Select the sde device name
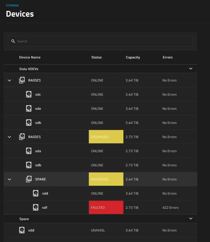 coord(38,109)
